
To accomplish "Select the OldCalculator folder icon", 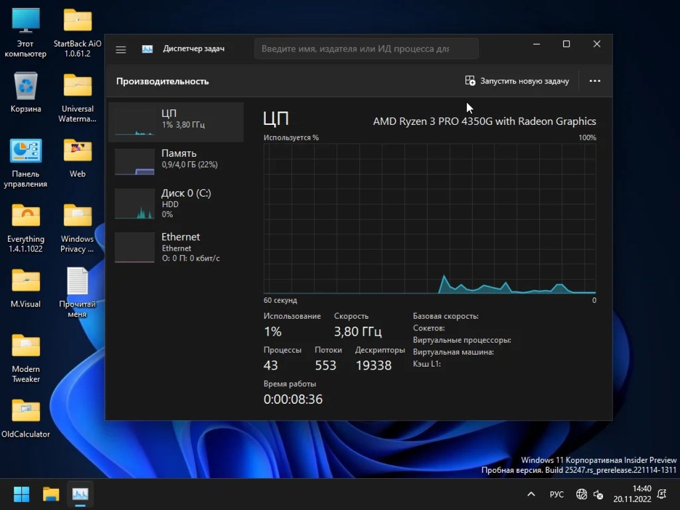I will point(25,418).
